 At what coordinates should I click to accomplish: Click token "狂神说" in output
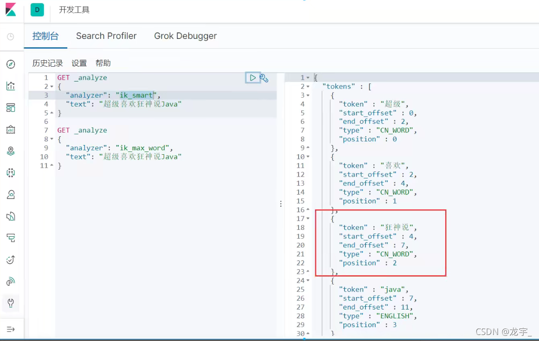[397, 227]
